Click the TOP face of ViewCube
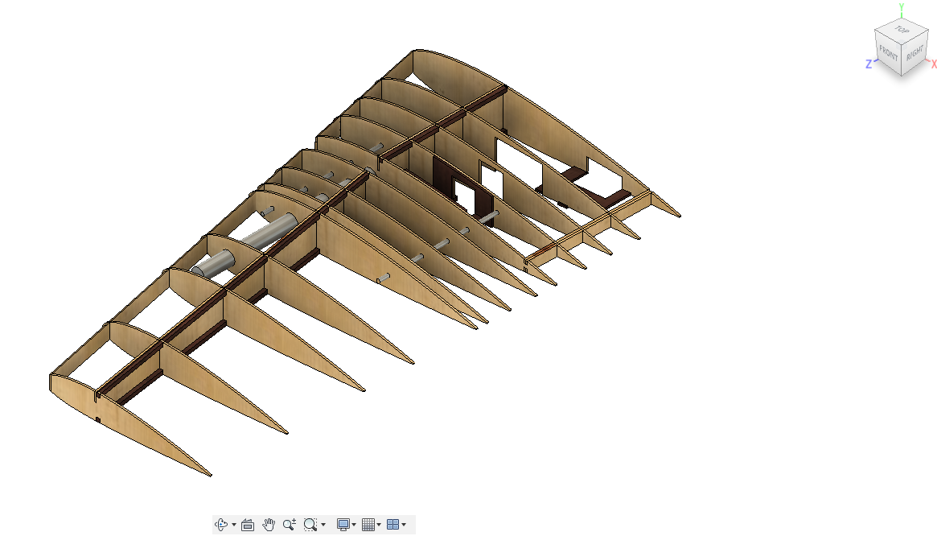The image size is (937, 536). point(902,30)
